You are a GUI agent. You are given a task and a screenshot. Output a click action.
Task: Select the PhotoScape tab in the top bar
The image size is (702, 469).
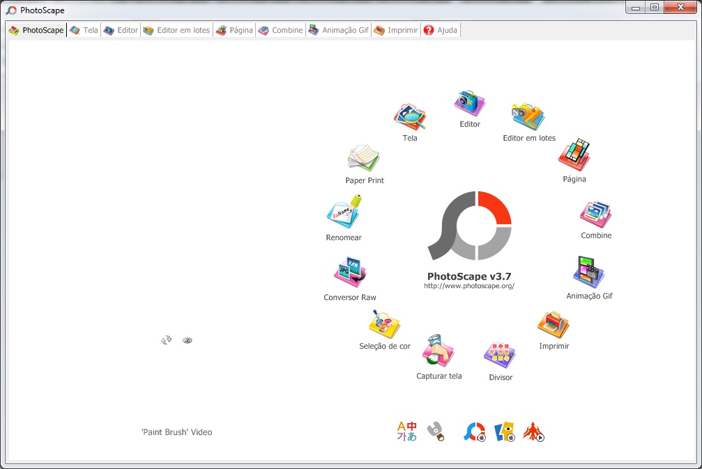pyautogui.click(x=37, y=30)
